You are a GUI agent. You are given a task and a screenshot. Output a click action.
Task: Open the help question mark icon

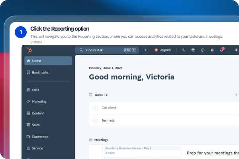(x=203, y=50)
